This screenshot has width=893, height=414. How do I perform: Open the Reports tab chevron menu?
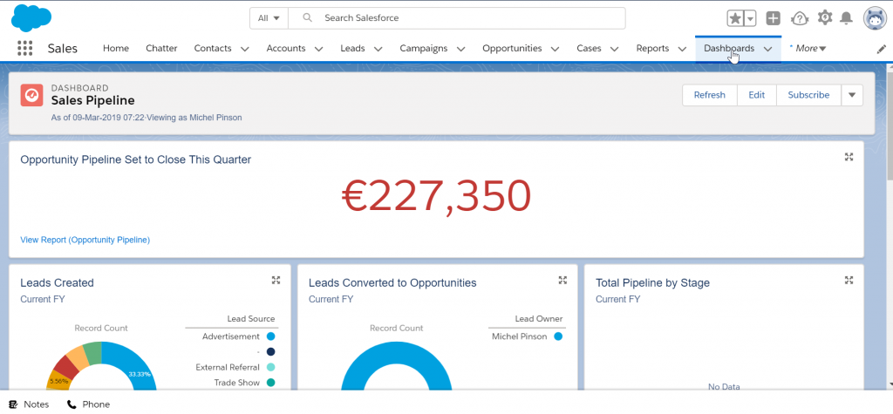click(682, 49)
